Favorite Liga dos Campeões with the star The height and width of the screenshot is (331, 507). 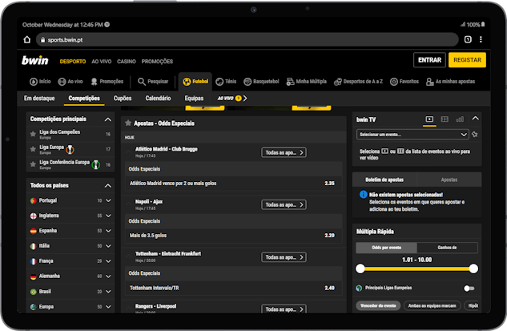click(x=33, y=134)
